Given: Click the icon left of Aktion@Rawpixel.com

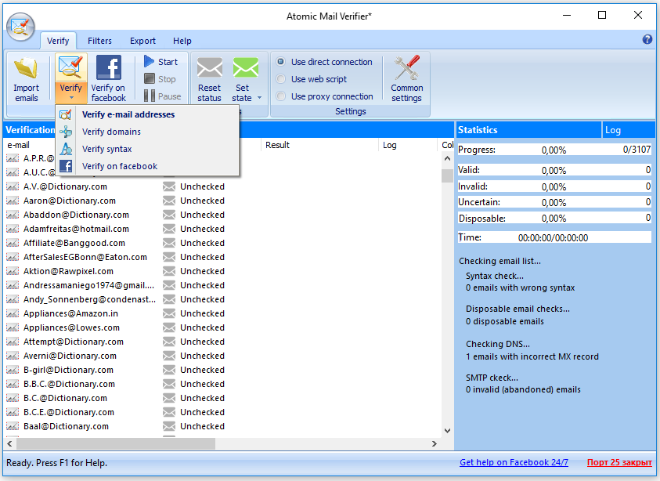Looking at the screenshot, I should pos(13,271).
